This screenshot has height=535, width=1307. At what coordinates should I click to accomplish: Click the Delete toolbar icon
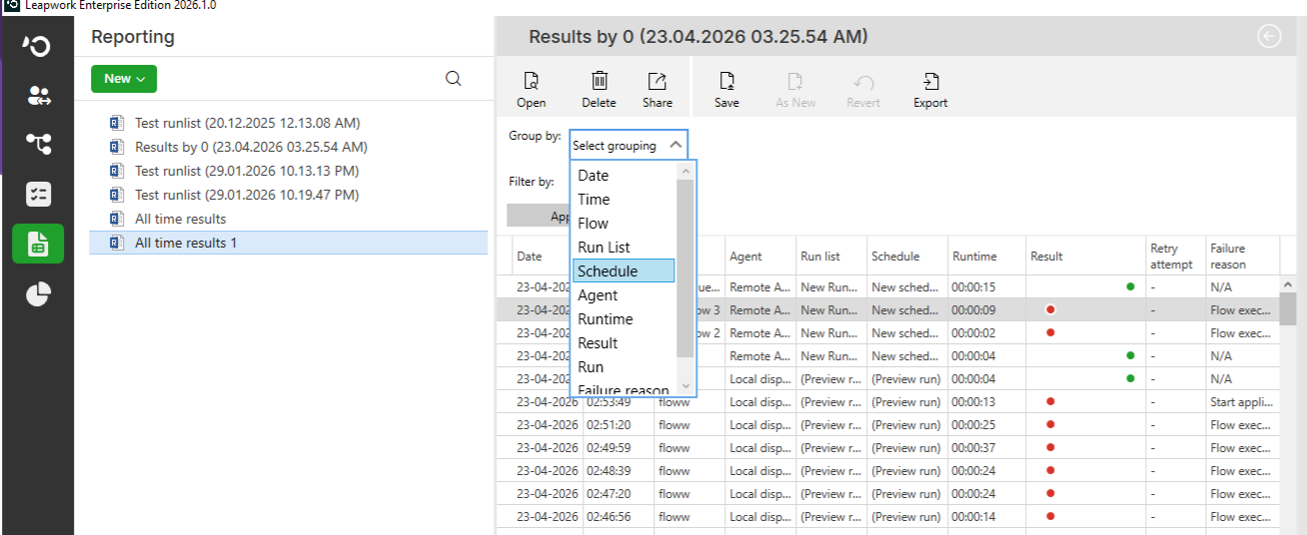599,90
